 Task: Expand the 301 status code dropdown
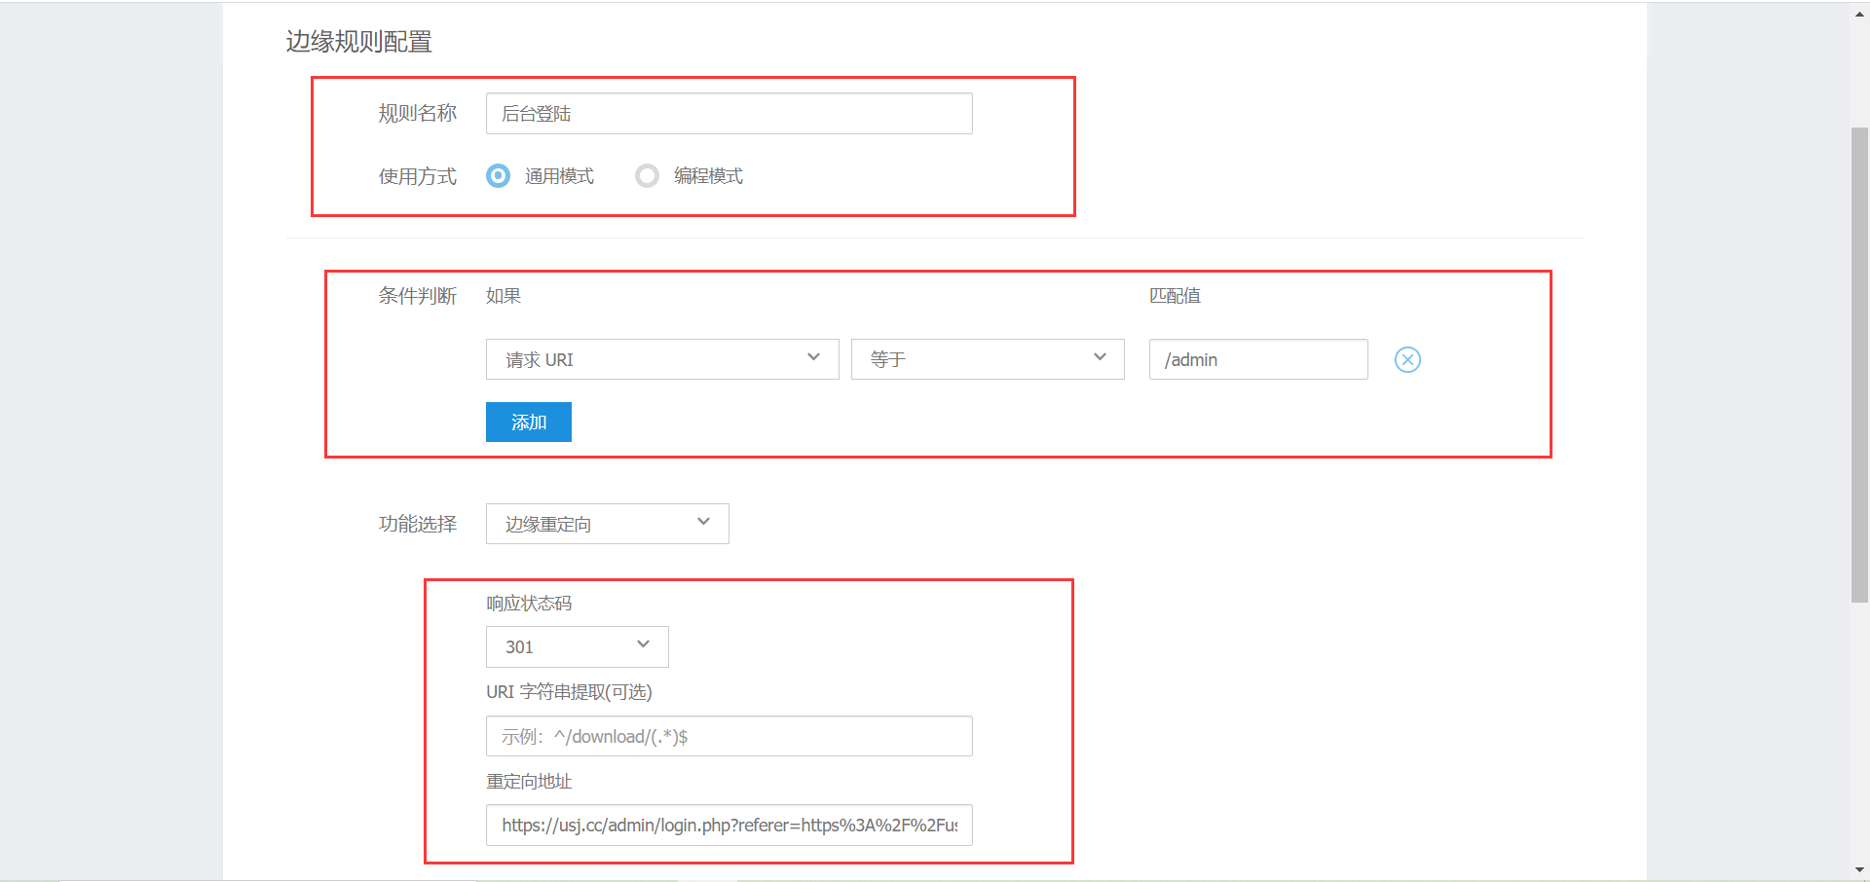click(x=577, y=646)
